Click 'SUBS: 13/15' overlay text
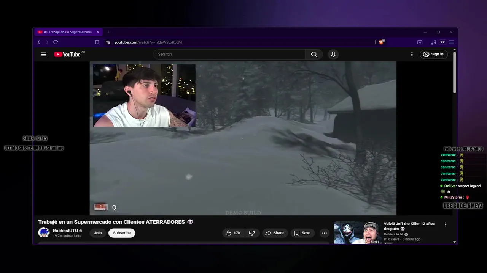This screenshot has width=487, height=273. pyautogui.click(x=35, y=138)
